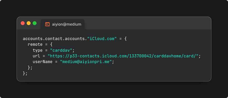Maximize window using green button
Image resolution: width=228 pixels, height=98 pixels.
pyautogui.click(x=35, y=23)
